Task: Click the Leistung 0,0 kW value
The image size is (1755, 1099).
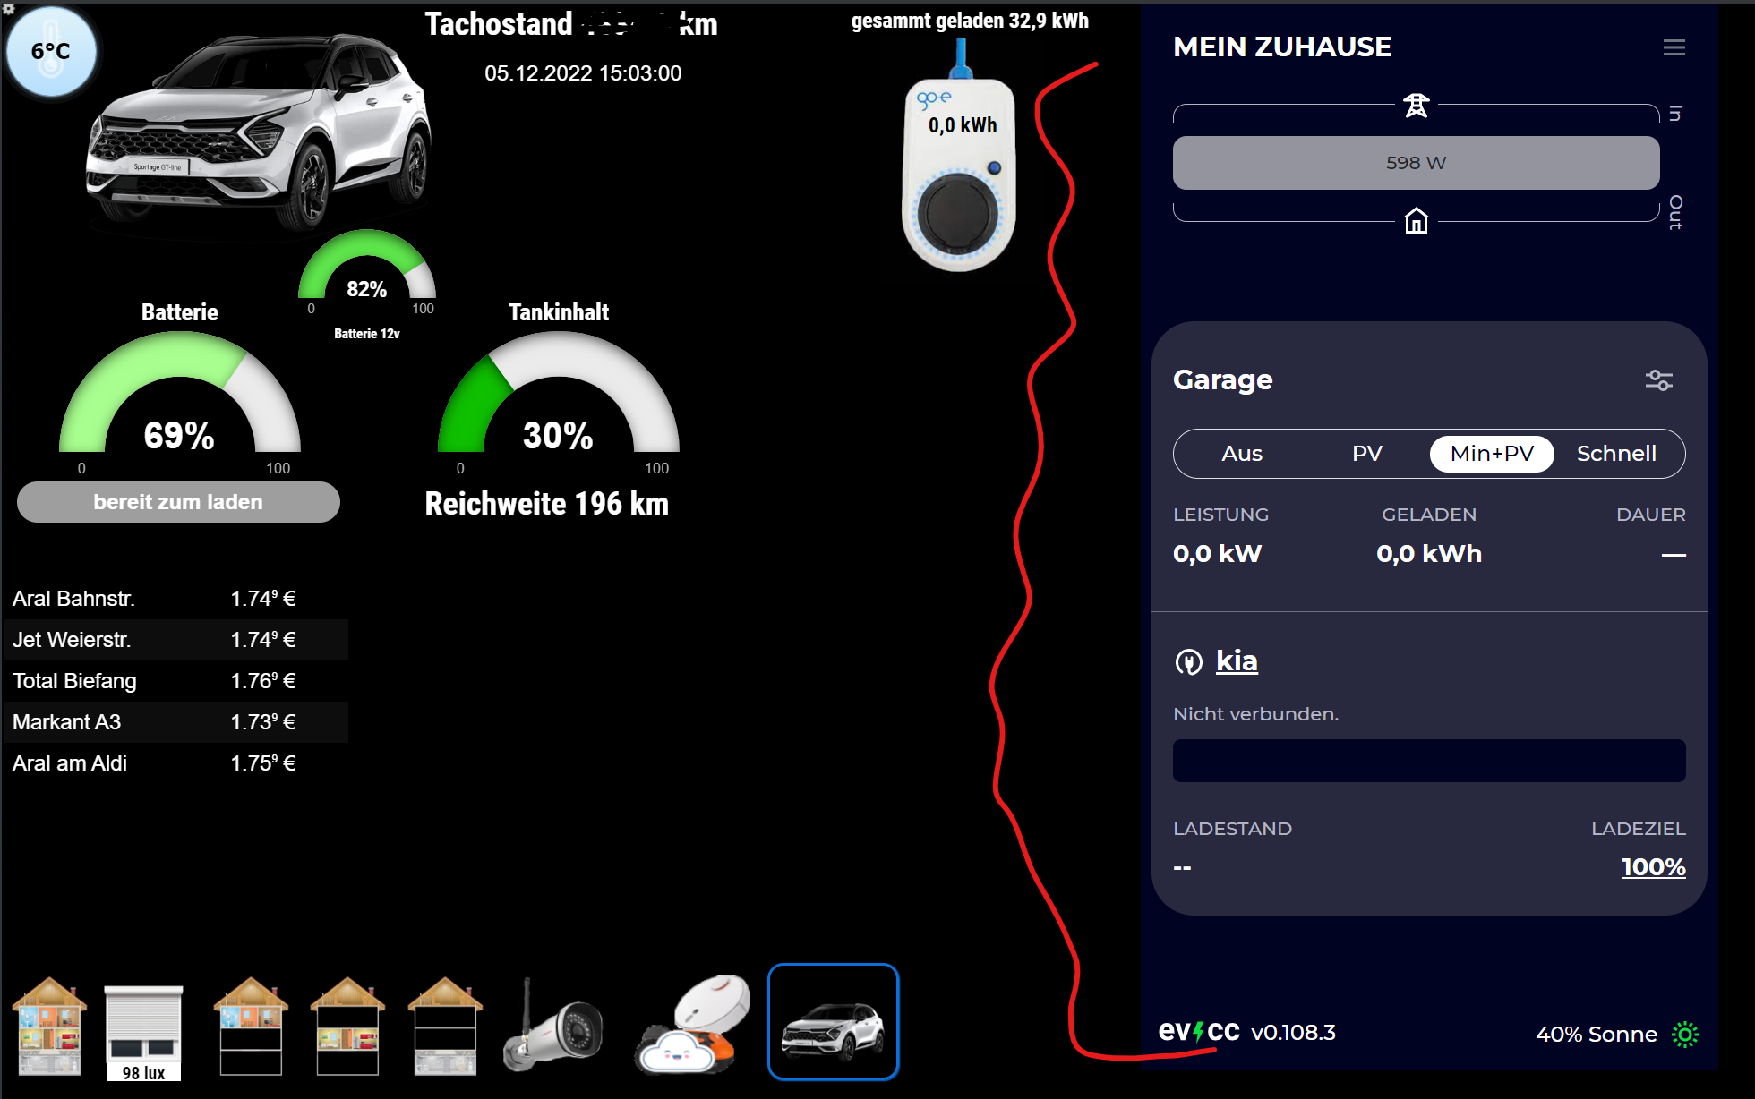Action: [1217, 554]
